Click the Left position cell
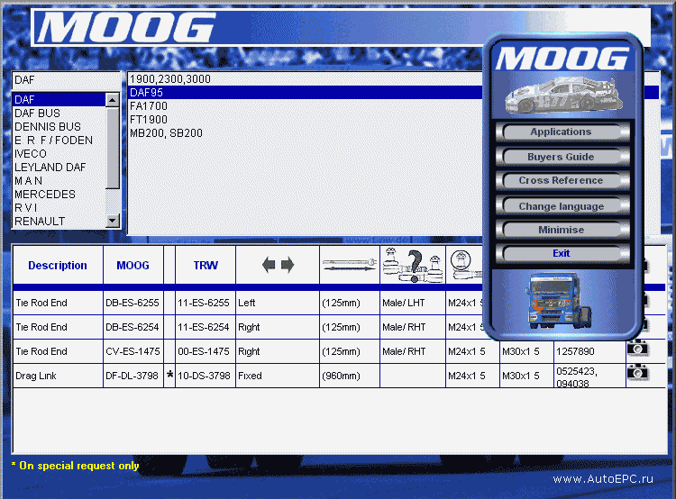Viewport: 676px width, 499px height. 278,303
